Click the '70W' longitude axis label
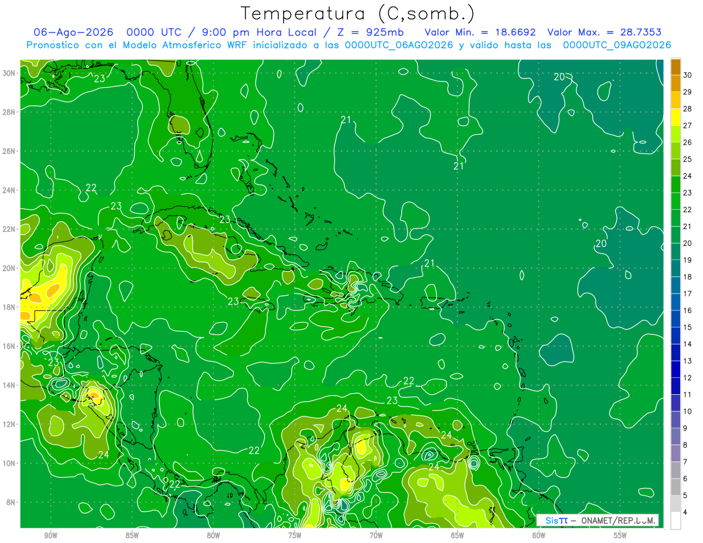The height and width of the screenshot is (543, 703). [x=376, y=535]
